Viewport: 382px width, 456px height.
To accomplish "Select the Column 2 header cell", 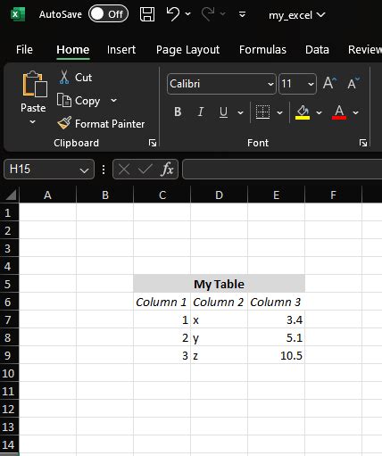I will [x=219, y=302].
